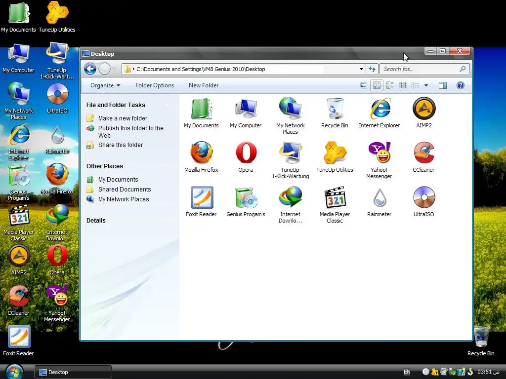Switch to the highlighted icons view
The width and height of the screenshot is (506, 379).
376,85
